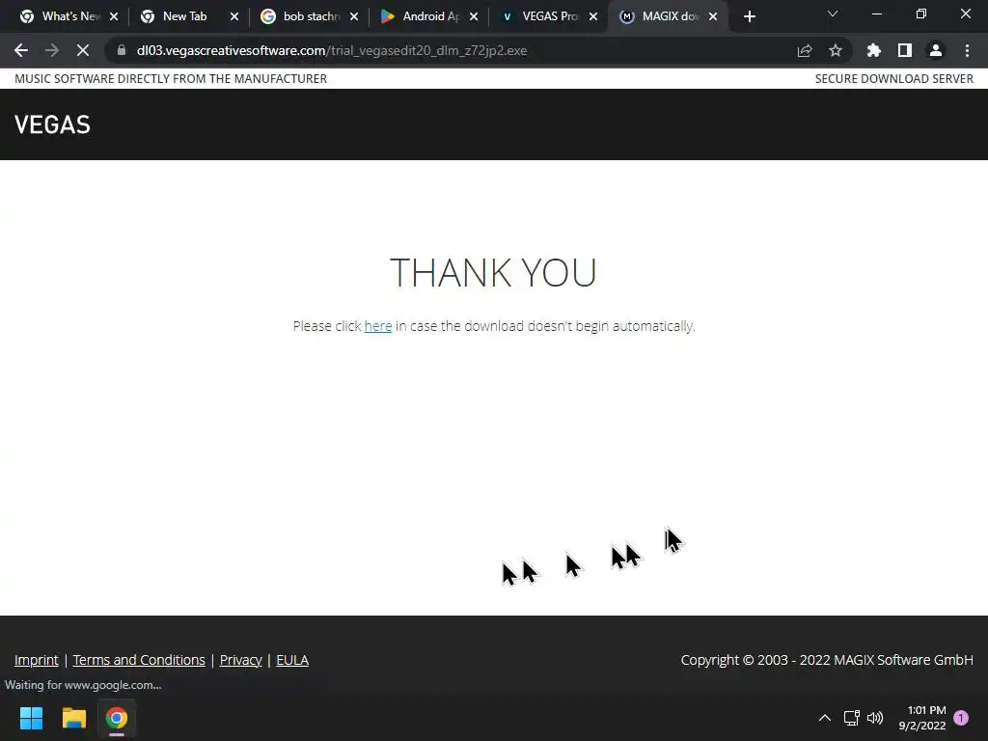The image size is (988, 741).
Task: Bookmark this tab with the star
Action: (836, 50)
